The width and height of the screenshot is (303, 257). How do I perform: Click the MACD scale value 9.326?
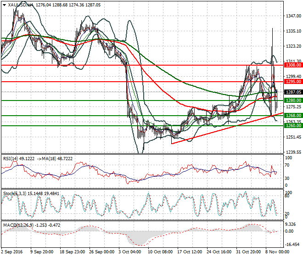[x=290, y=224]
